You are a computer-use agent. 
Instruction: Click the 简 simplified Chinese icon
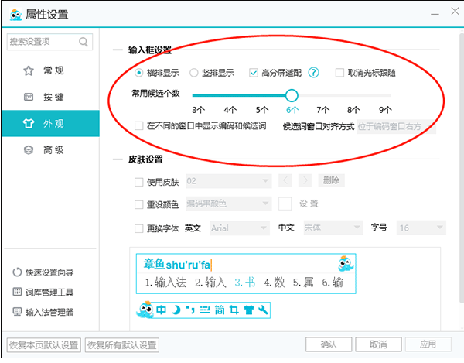click(x=220, y=310)
